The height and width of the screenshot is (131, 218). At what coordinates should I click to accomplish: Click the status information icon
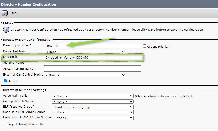pyautogui.click(x=6, y=30)
